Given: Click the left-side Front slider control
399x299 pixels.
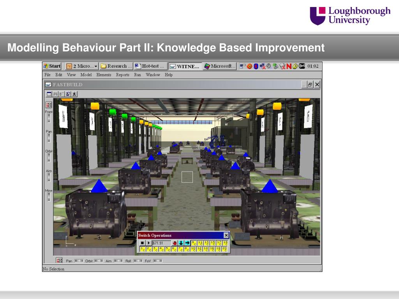Looking at the screenshot, I should pos(49,118).
